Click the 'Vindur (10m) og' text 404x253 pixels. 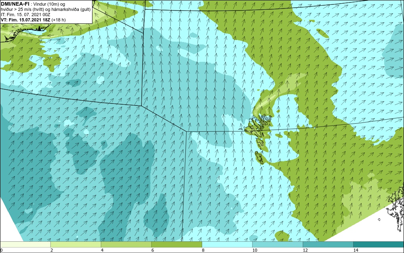[x=49, y=4]
